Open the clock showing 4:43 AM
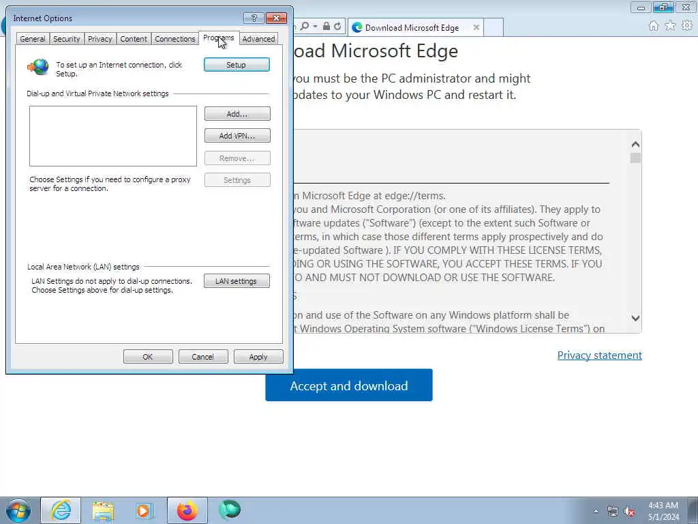 (x=663, y=511)
